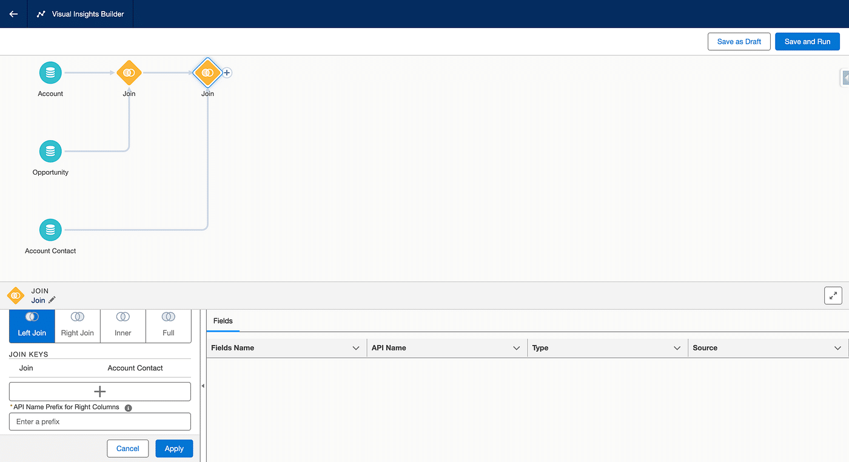This screenshot has height=462, width=849.
Task: Add a node after the second Join
Action: [x=227, y=73]
